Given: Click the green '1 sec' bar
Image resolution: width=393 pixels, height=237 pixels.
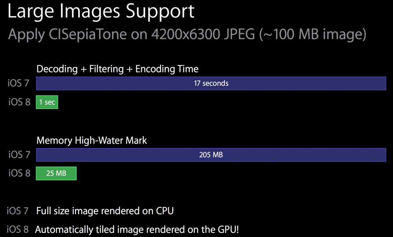Looking at the screenshot, I should pos(47,102).
